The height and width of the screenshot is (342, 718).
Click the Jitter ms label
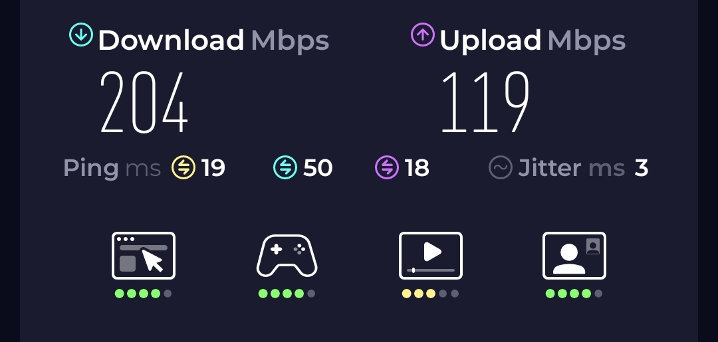(572, 168)
